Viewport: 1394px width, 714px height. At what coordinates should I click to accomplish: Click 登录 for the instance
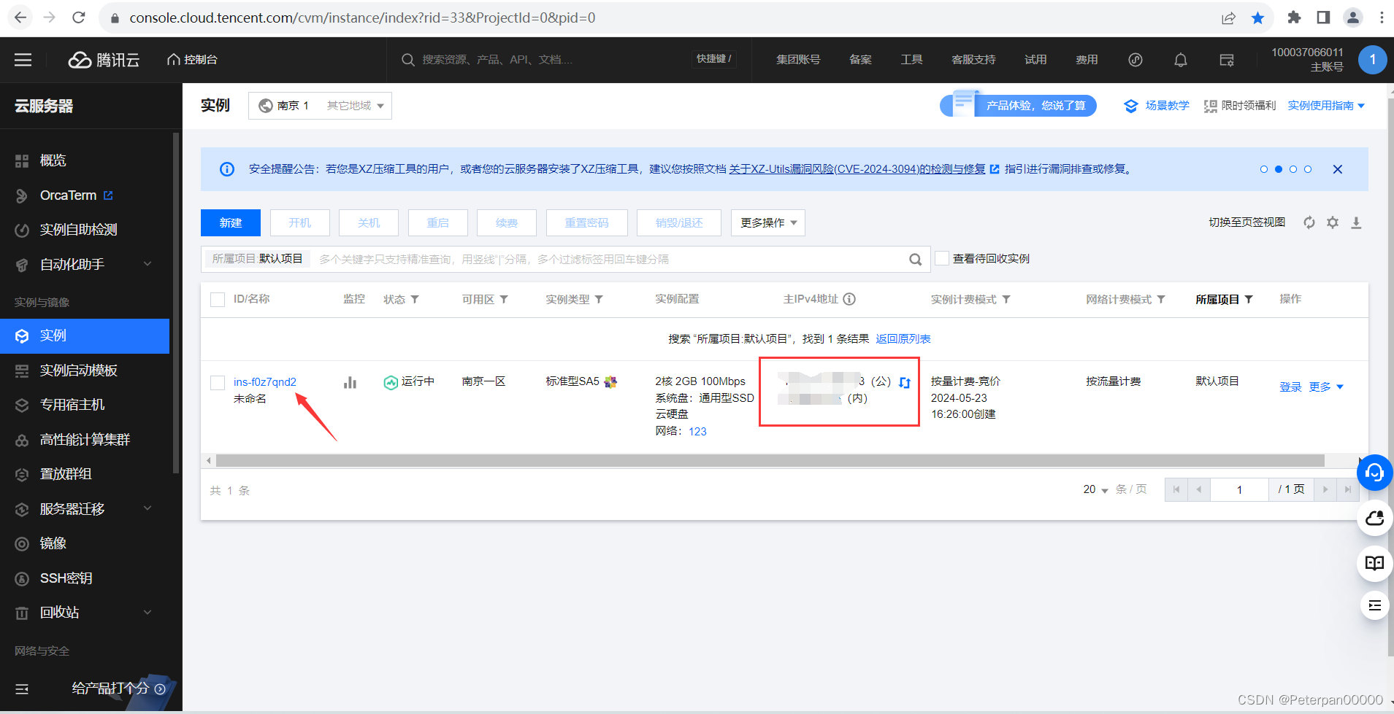(x=1290, y=387)
